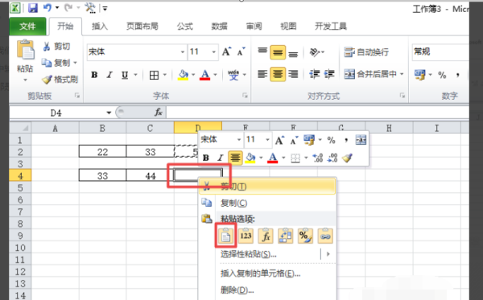Choose the paste transpose option
483x300 pixels.
point(285,236)
